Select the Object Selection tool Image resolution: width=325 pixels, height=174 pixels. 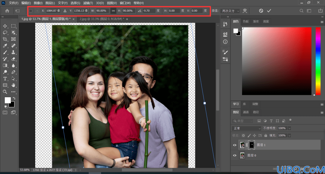point(13,32)
